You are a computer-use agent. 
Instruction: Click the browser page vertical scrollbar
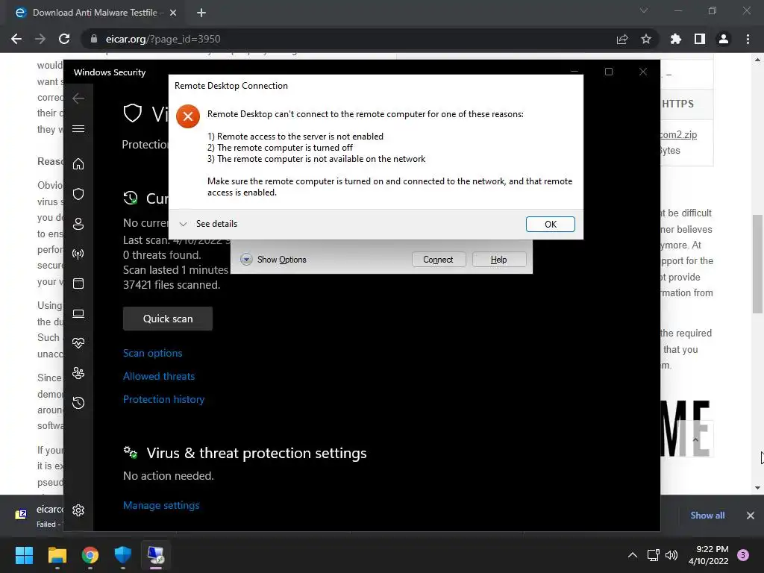(x=757, y=263)
